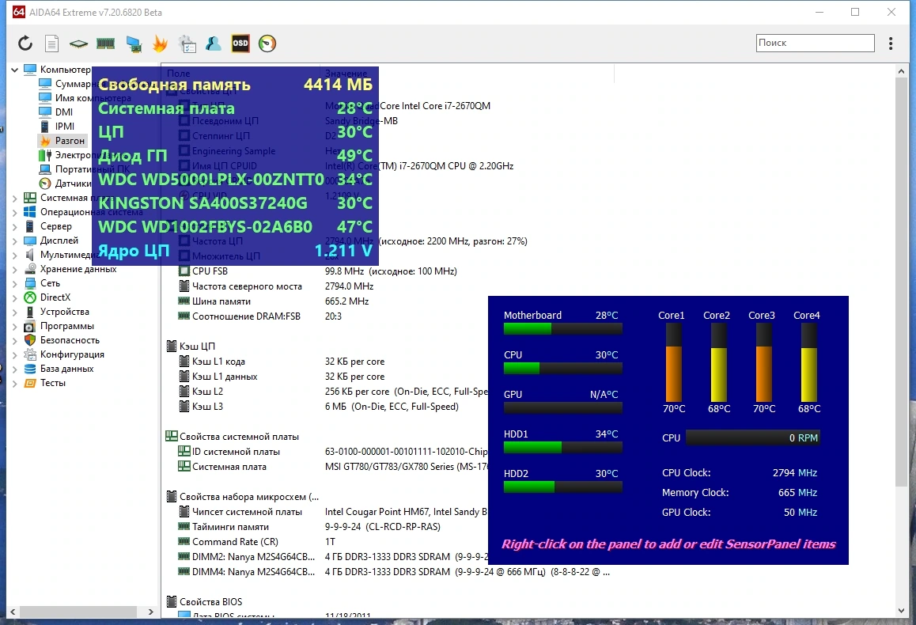Select IPMI in the tree
The image size is (916, 625).
point(64,126)
